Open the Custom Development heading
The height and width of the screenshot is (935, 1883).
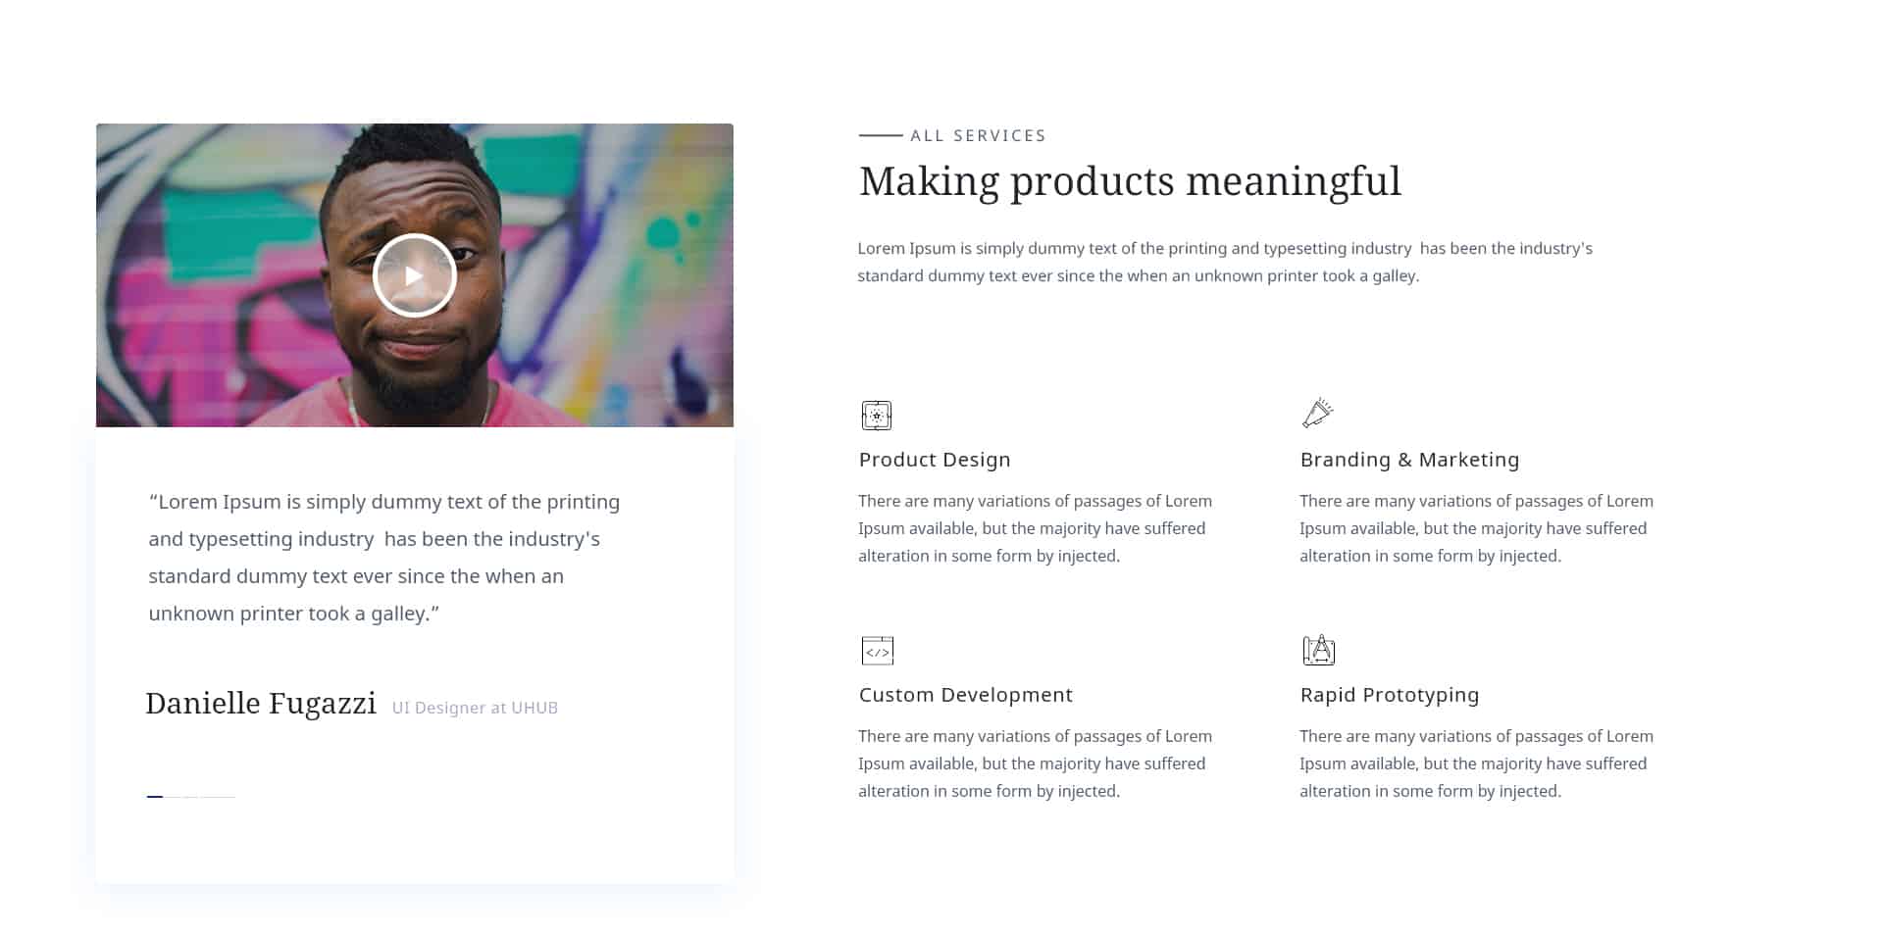[966, 695]
